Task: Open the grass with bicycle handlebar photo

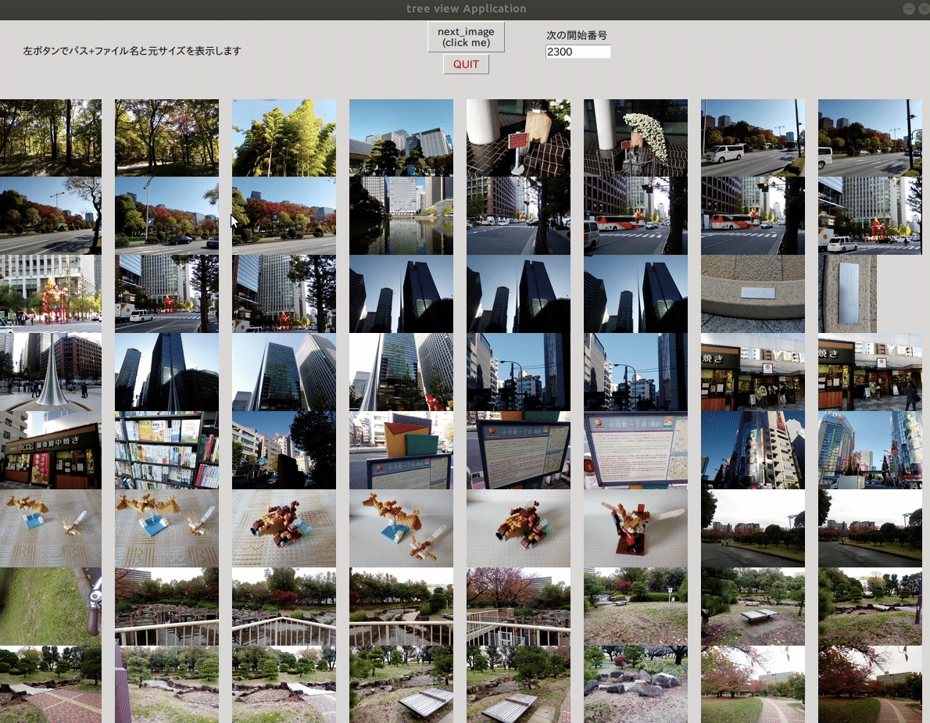Action: pyautogui.click(x=50, y=607)
